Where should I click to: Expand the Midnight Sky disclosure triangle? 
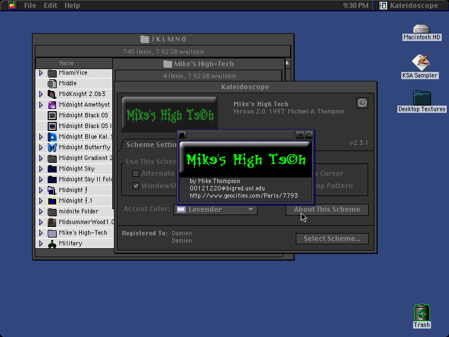[41, 169]
